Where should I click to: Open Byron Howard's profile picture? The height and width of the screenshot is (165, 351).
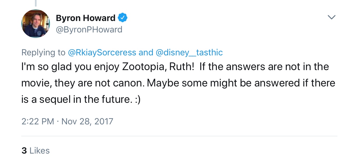click(x=35, y=23)
